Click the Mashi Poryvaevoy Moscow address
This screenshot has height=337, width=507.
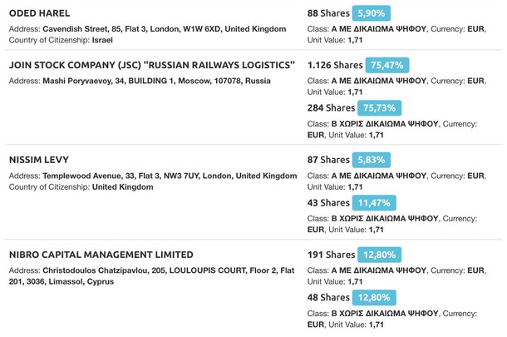point(140,81)
